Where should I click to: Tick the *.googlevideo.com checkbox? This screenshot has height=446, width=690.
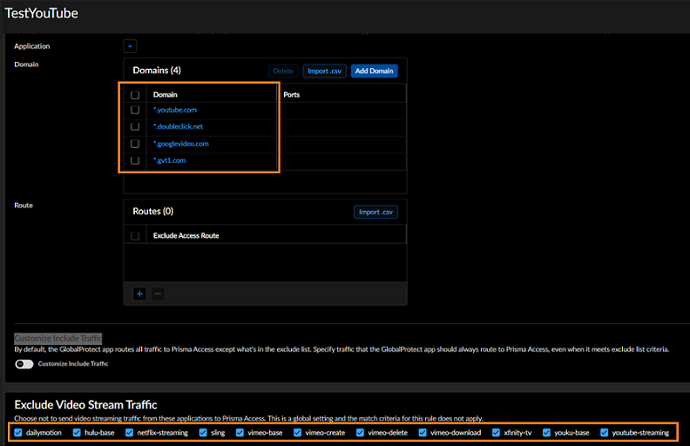pyautogui.click(x=135, y=144)
